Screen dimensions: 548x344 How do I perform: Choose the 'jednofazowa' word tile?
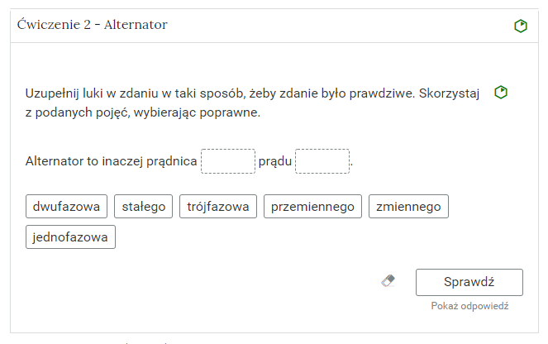[x=70, y=237]
